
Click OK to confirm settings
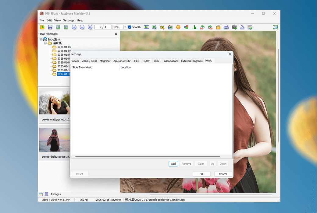click(201, 174)
